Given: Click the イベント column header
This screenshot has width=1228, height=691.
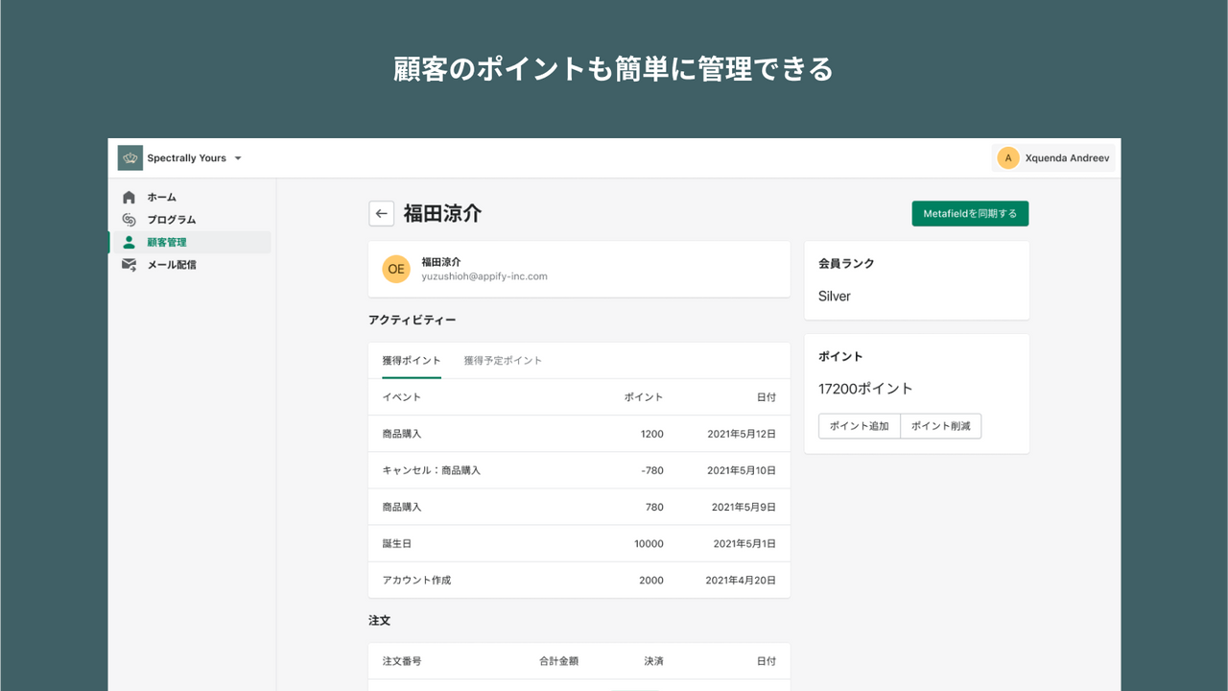Looking at the screenshot, I should [x=402, y=397].
